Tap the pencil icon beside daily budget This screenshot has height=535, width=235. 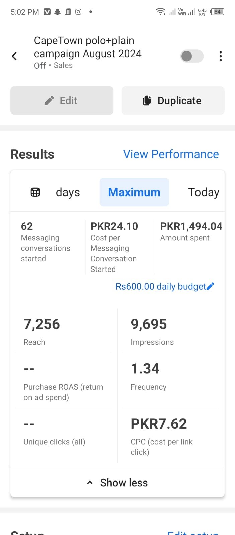coord(211,286)
